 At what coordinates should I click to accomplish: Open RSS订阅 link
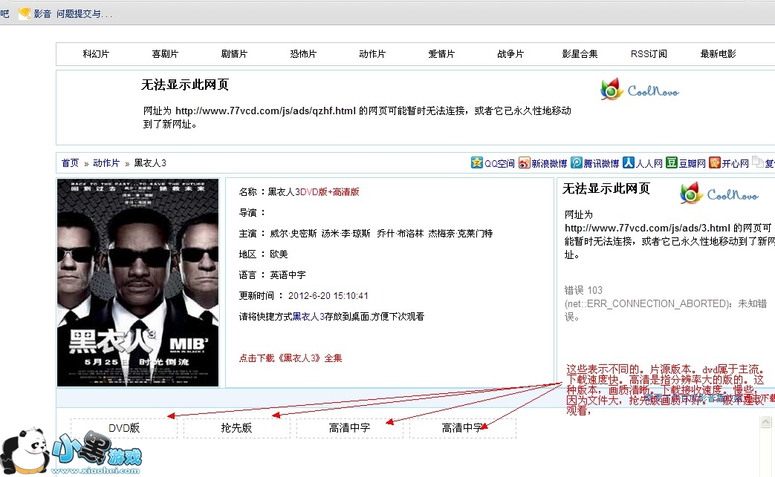coord(649,53)
